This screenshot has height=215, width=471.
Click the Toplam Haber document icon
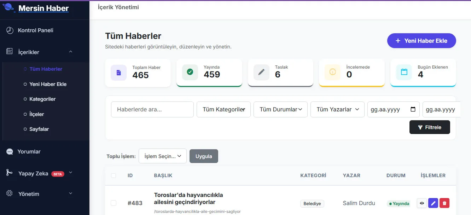point(119,72)
